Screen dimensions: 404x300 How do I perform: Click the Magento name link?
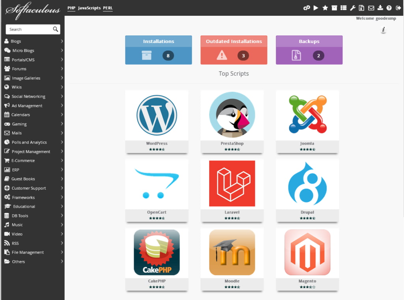pos(307,281)
